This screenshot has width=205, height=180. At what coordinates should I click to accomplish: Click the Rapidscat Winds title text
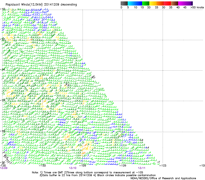pyautogui.click(x=41, y=5)
